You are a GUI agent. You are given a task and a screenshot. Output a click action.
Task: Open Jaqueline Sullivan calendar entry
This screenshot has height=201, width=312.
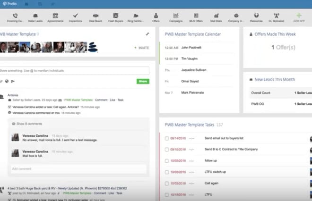coord(194,70)
